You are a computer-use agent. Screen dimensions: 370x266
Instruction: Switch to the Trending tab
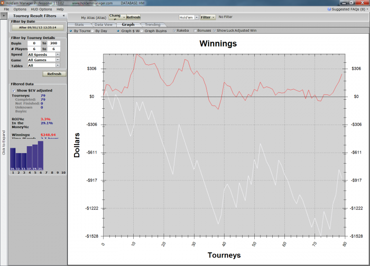(153, 24)
